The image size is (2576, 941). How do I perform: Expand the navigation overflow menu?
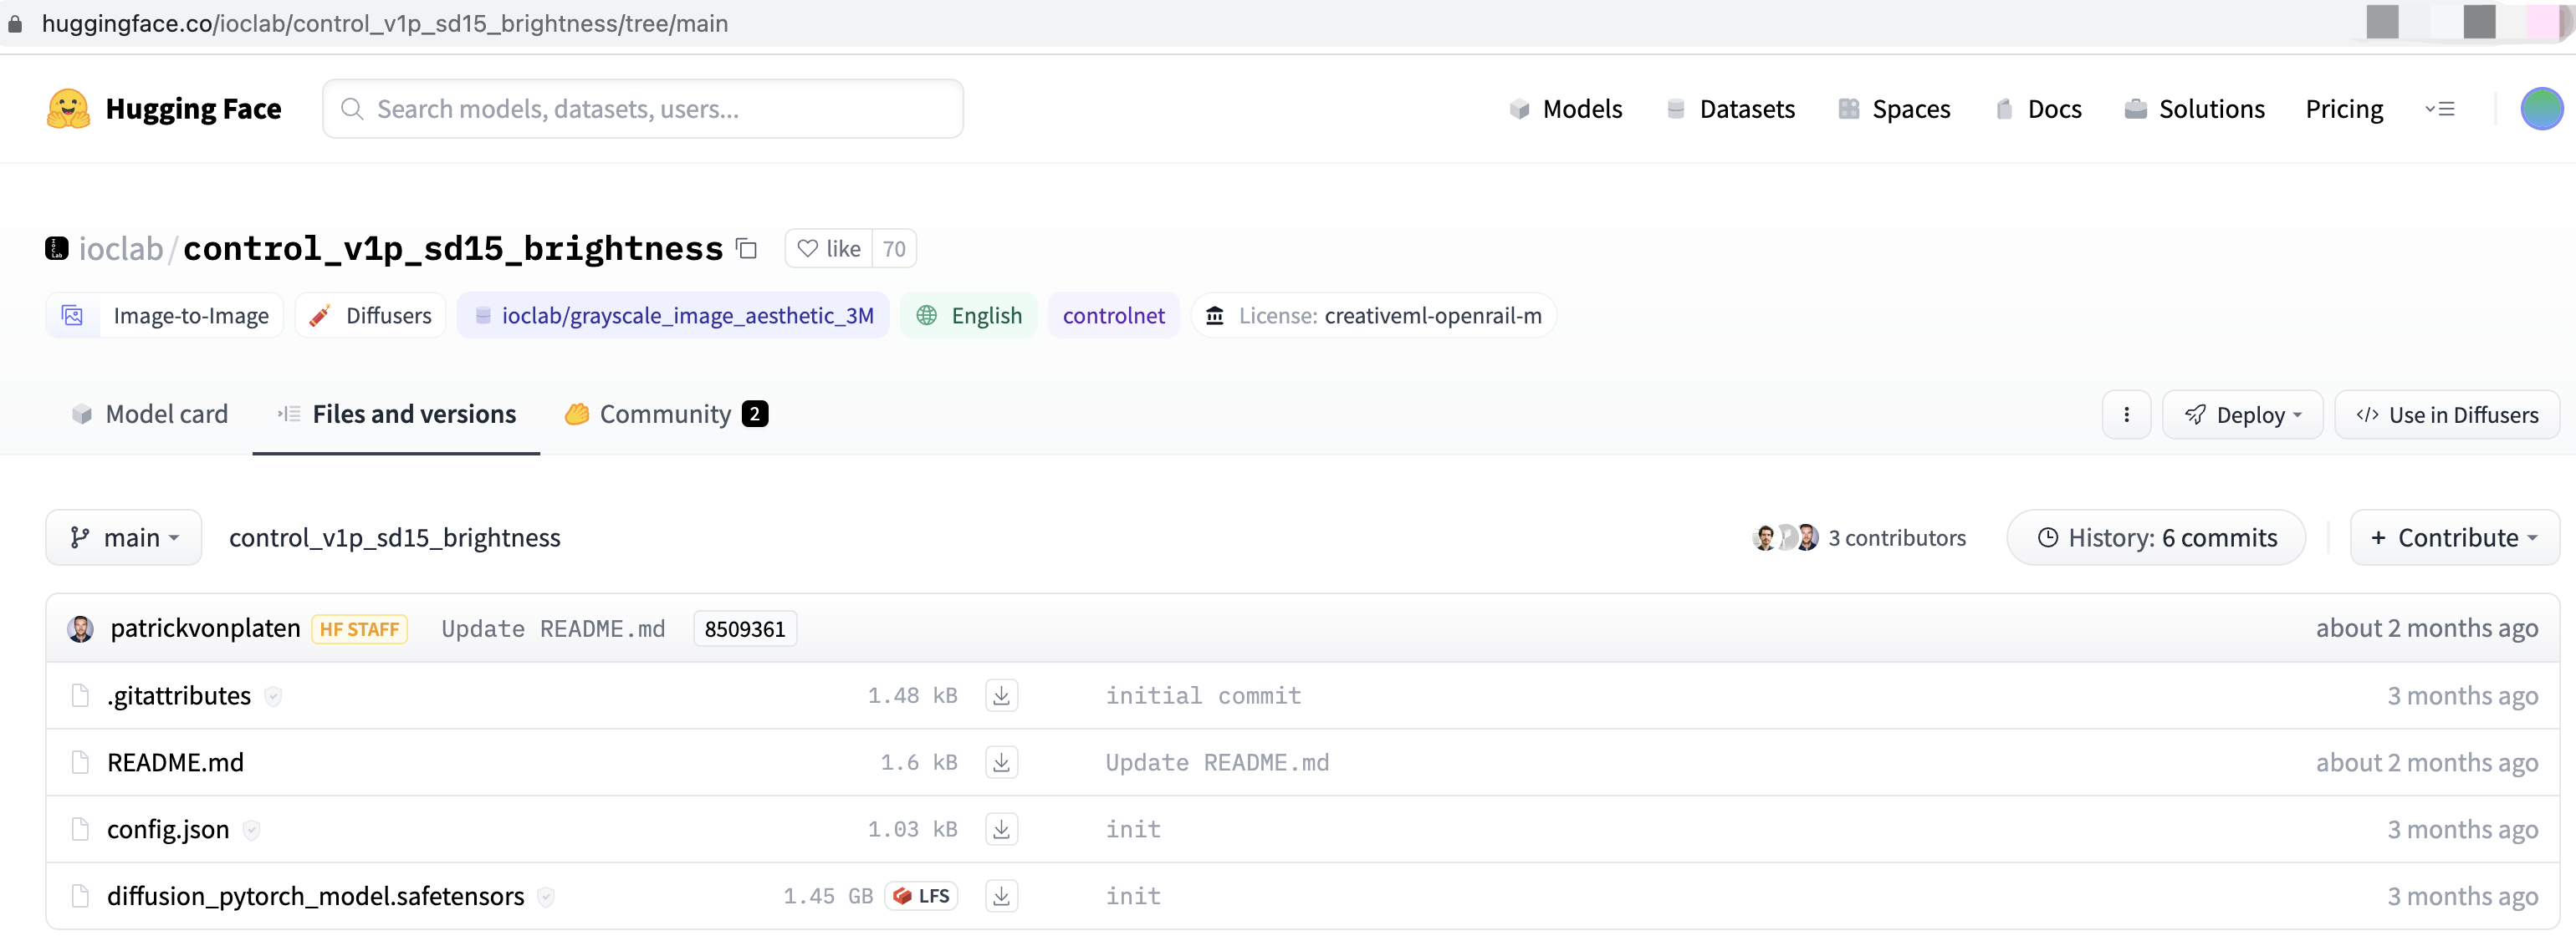click(2439, 109)
